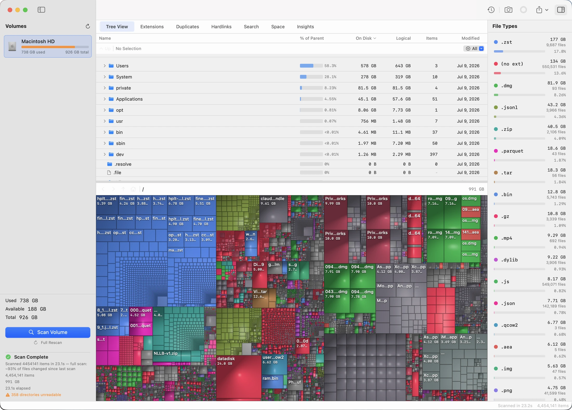Expand the usr folder
The width and height of the screenshot is (572, 410).
[x=105, y=121]
